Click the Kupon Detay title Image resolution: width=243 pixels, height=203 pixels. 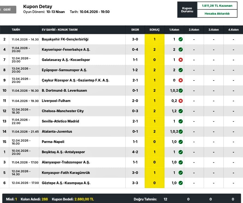pyautogui.click(x=38, y=7)
